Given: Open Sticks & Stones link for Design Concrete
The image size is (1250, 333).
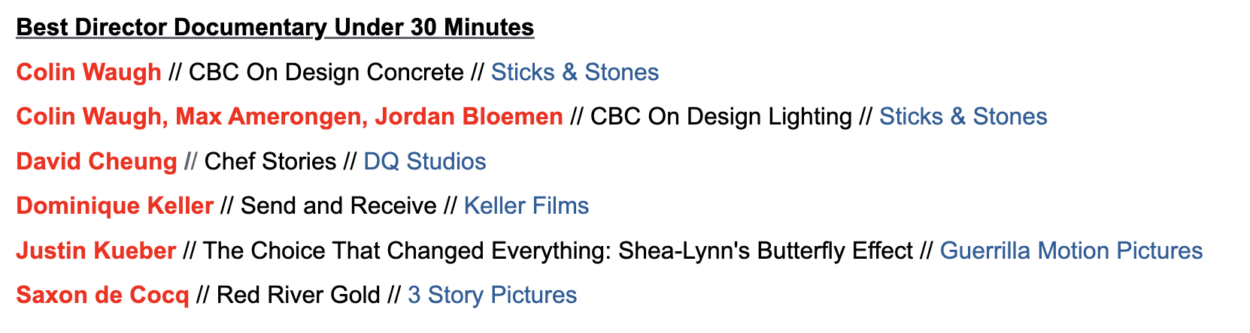Looking at the screenshot, I should tap(575, 72).
